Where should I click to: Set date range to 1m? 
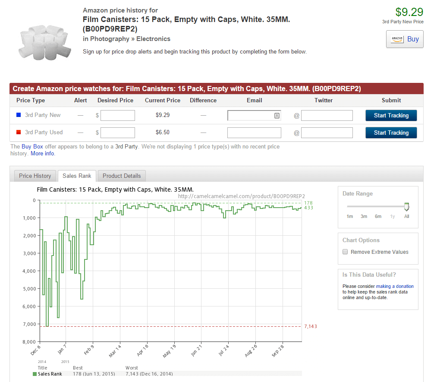(350, 216)
